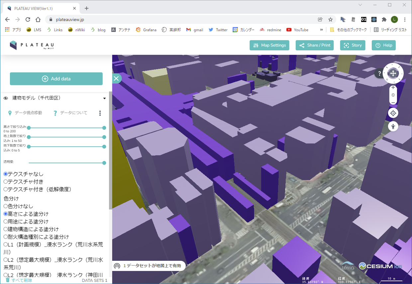The width and height of the screenshot is (412, 284).
Task: Select the テクスチャ付き radio option
Action: pos(6,182)
